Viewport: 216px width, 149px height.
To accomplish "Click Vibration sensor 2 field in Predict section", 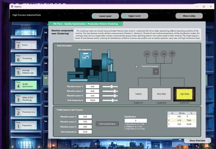I will 85,122.
